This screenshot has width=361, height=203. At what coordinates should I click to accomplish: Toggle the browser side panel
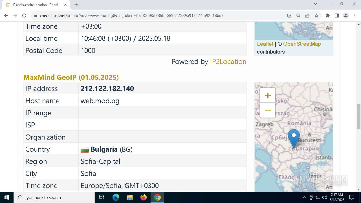(x=336, y=16)
